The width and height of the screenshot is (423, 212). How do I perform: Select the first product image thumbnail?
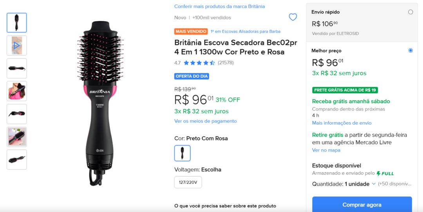coord(17,23)
